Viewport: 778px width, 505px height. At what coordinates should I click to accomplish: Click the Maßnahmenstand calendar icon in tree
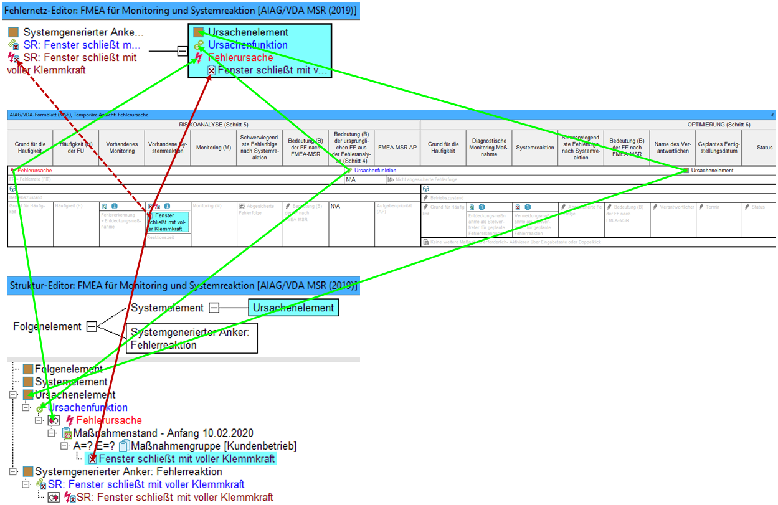(67, 433)
